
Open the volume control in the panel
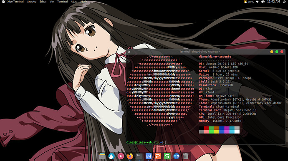tap(263, 2)
